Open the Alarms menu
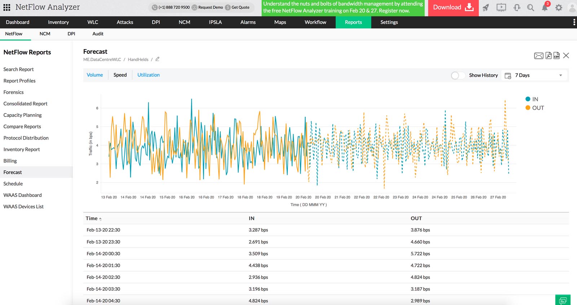 click(x=248, y=22)
